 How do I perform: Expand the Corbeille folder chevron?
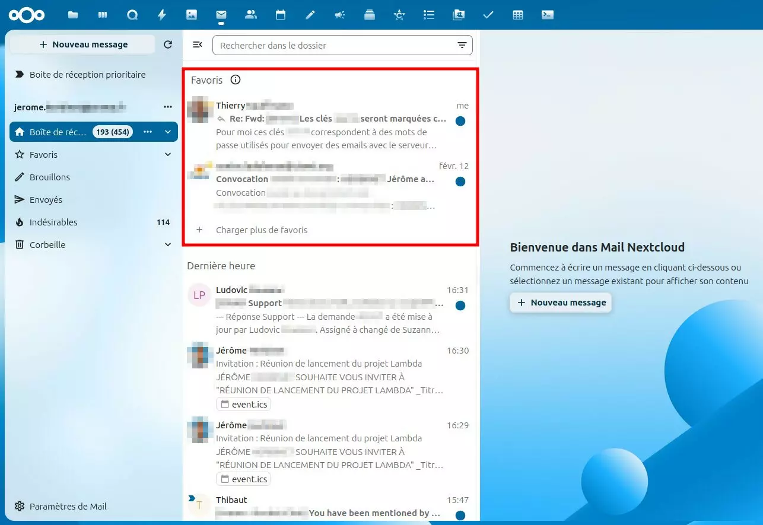pyautogui.click(x=168, y=245)
